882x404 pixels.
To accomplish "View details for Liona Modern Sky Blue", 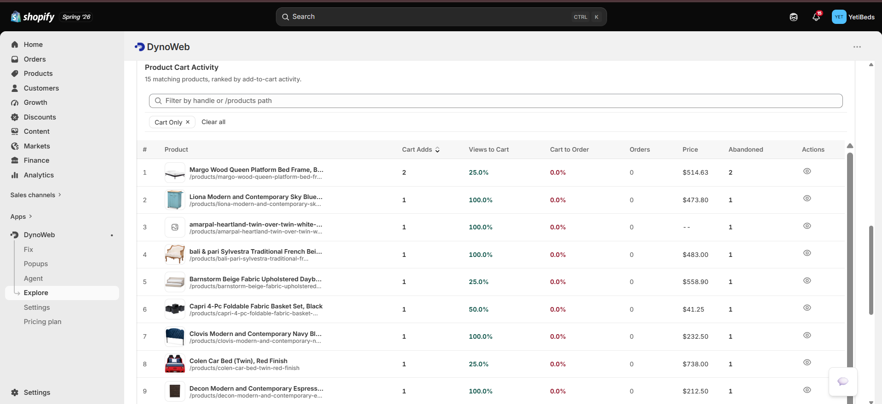I will (807, 198).
